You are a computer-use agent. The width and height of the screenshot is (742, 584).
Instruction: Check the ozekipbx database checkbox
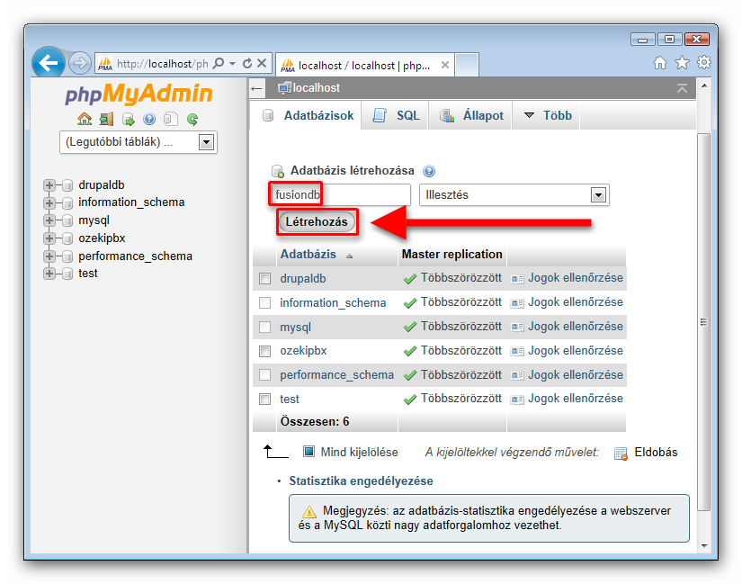point(265,351)
